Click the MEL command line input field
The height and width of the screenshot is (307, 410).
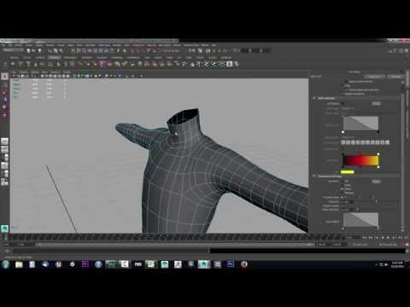point(111,251)
